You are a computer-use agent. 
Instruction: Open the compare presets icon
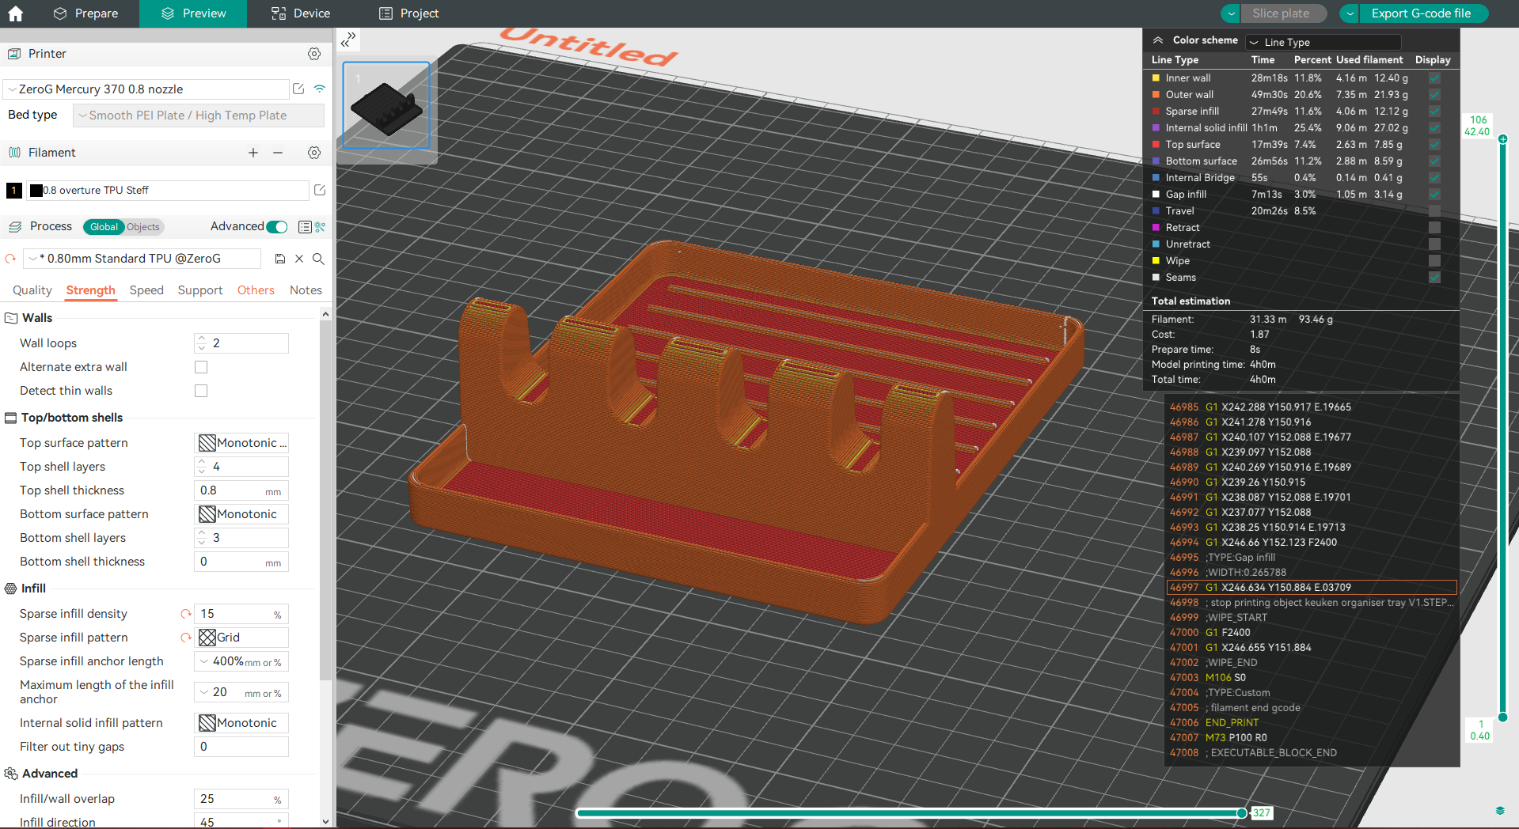point(321,227)
